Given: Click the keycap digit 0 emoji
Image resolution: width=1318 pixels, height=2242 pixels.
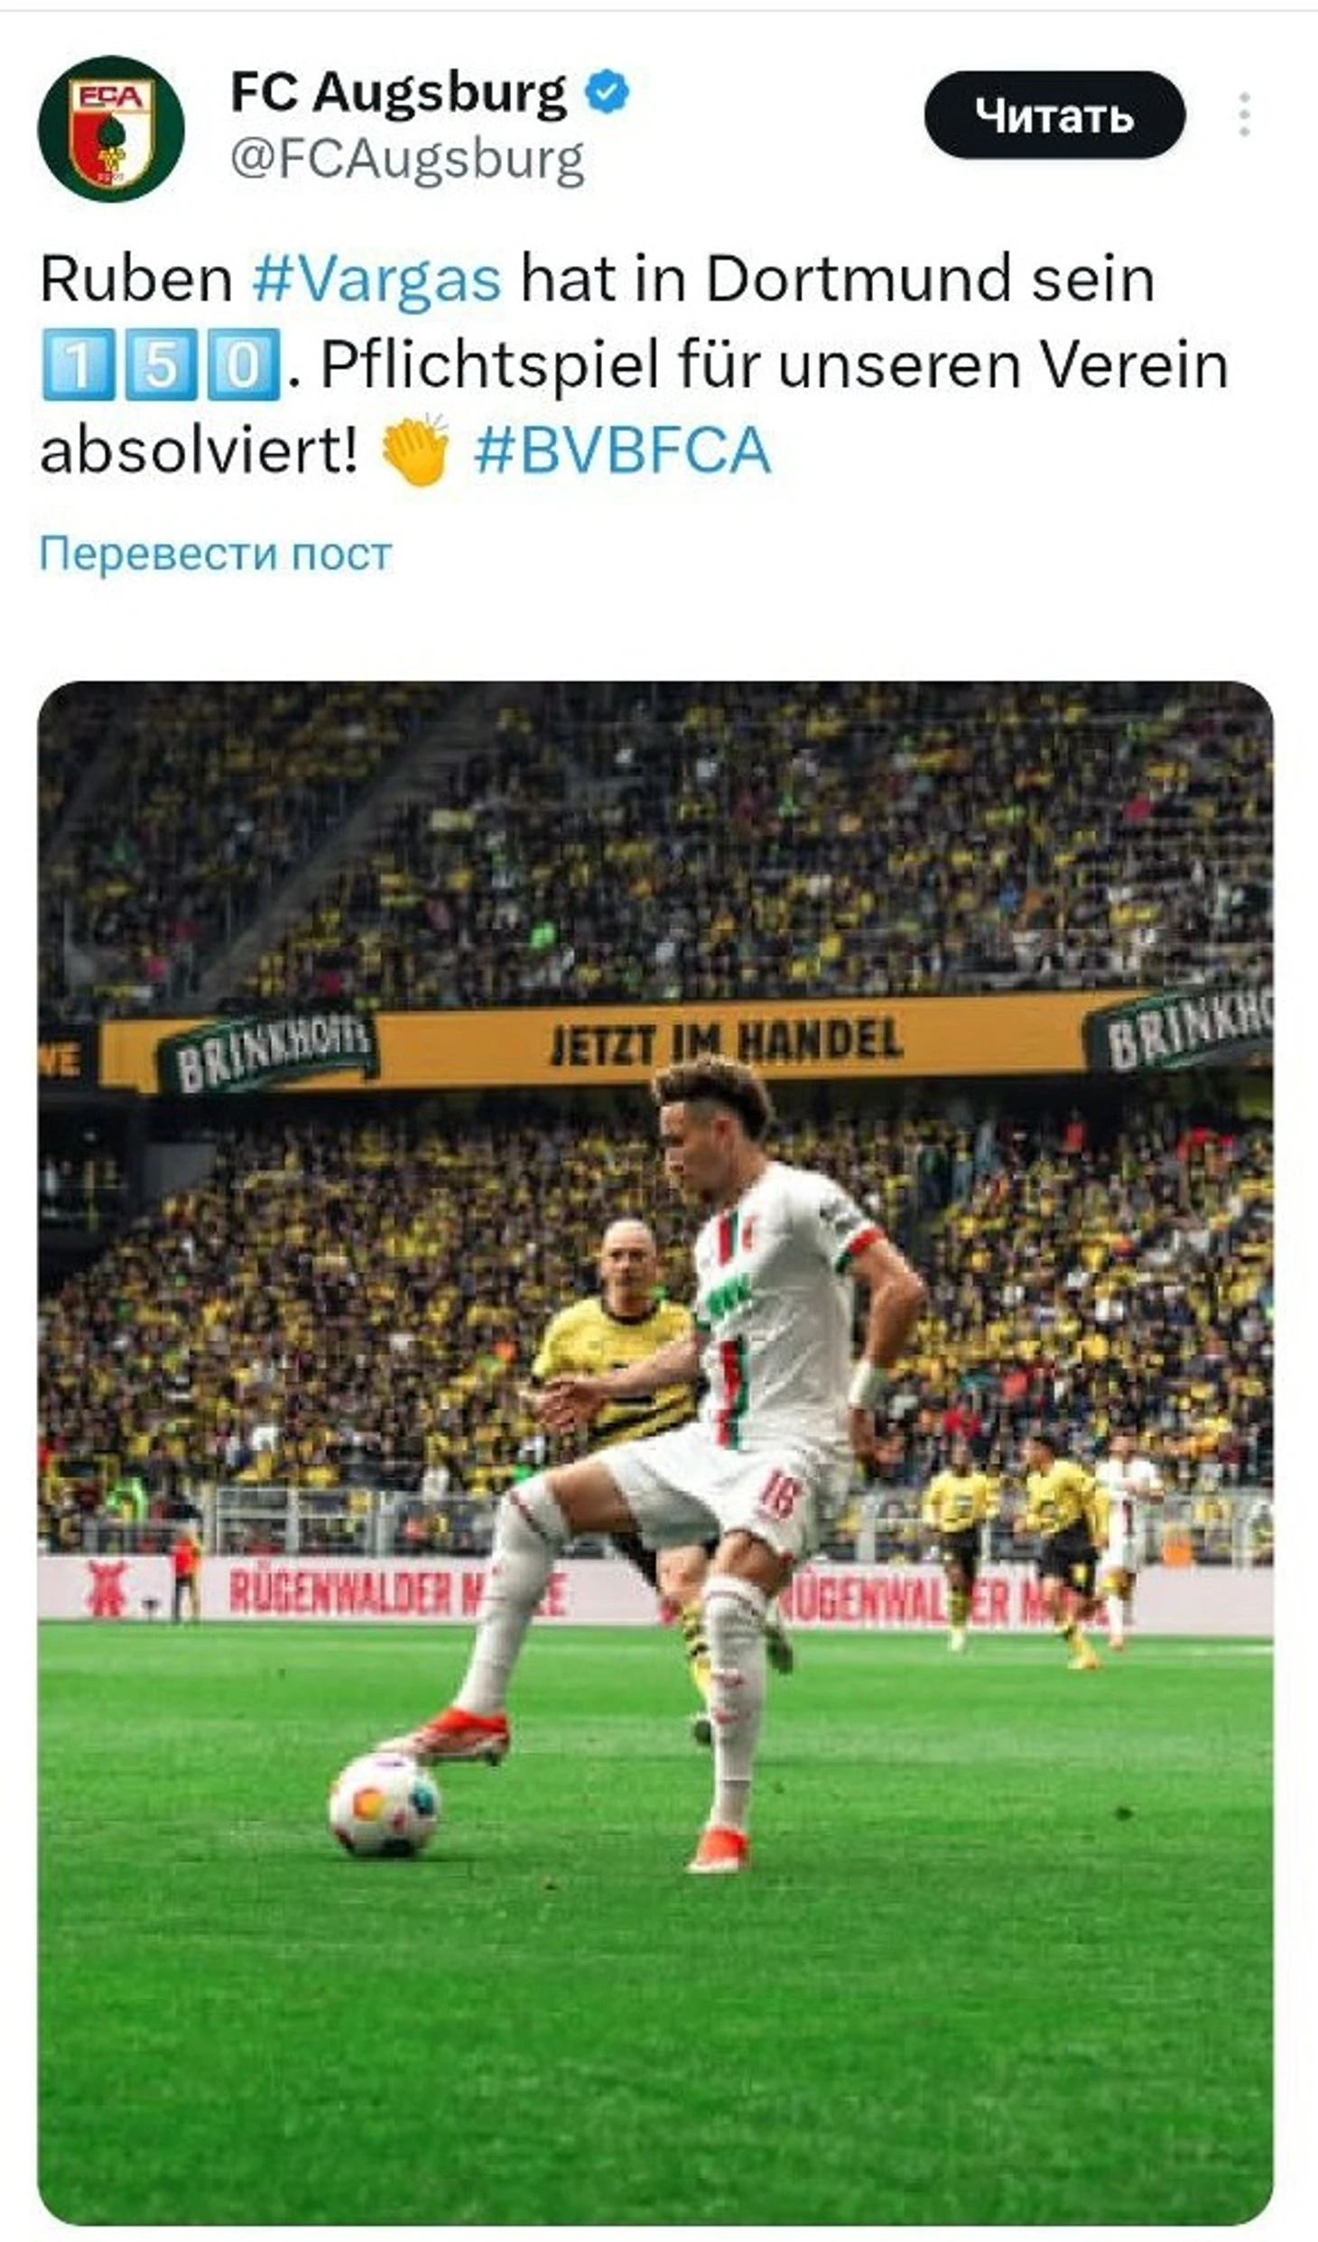Looking at the screenshot, I should point(244,365).
